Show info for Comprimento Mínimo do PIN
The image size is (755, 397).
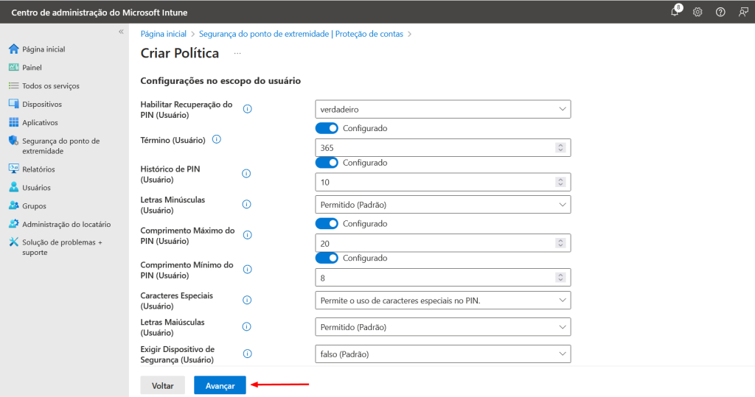(x=248, y=269)
